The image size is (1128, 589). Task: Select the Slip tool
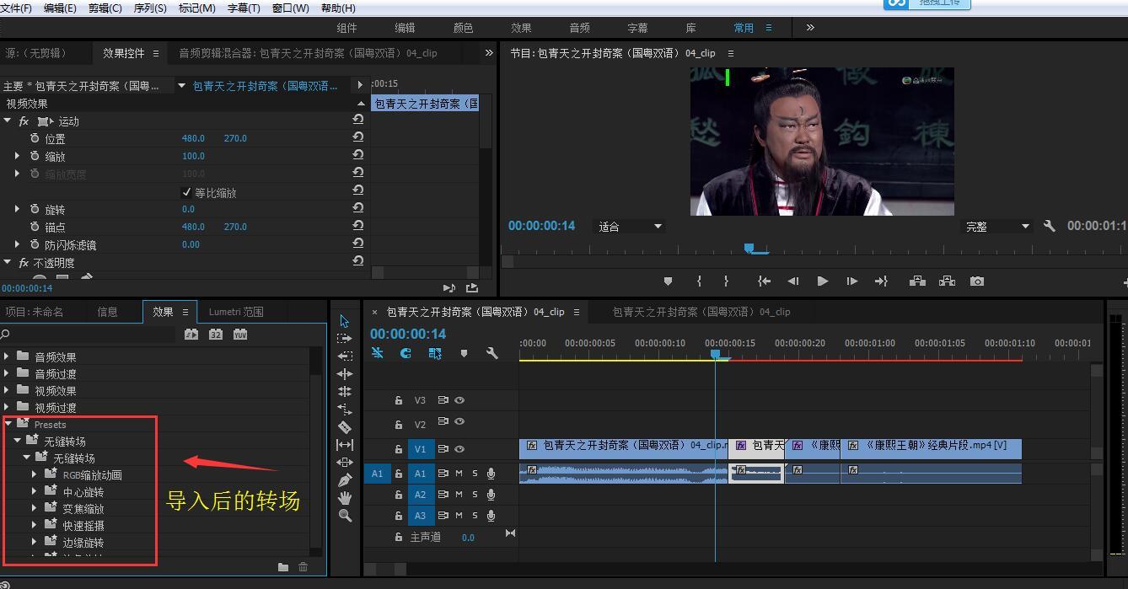click(344, 445)
